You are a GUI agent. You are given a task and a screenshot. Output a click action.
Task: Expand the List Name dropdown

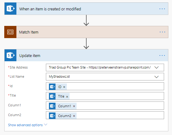(157, 77)
